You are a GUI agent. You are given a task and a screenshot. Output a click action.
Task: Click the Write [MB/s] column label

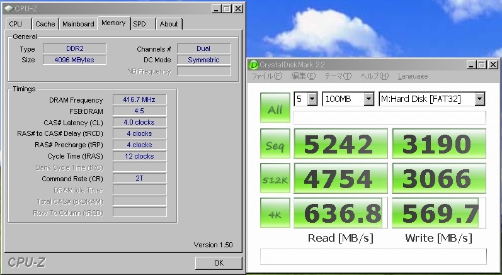point(438,238)
